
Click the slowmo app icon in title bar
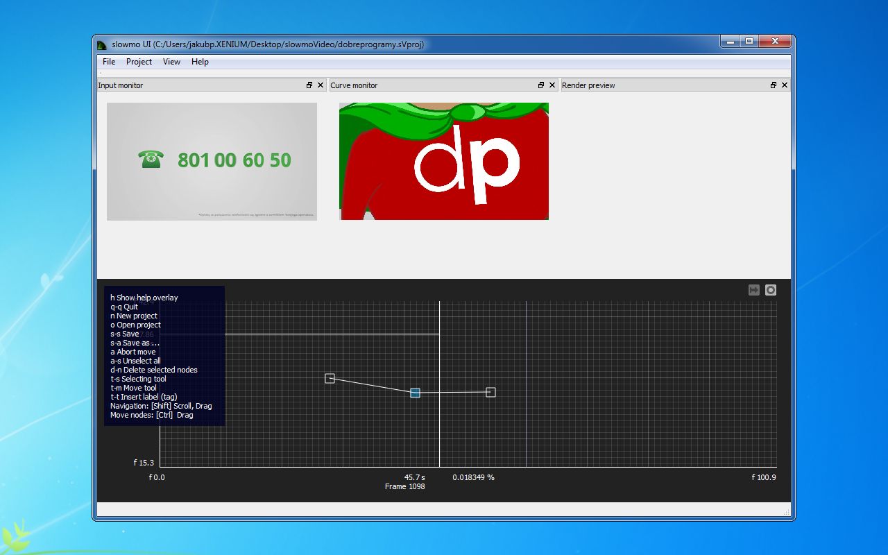tap(102, 44)
